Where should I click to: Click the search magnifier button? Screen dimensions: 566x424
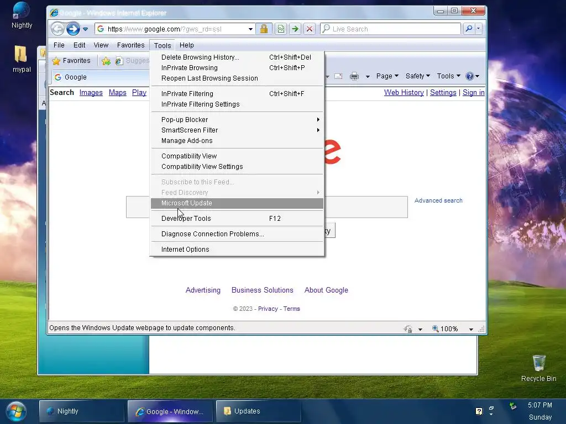(469, 29)
